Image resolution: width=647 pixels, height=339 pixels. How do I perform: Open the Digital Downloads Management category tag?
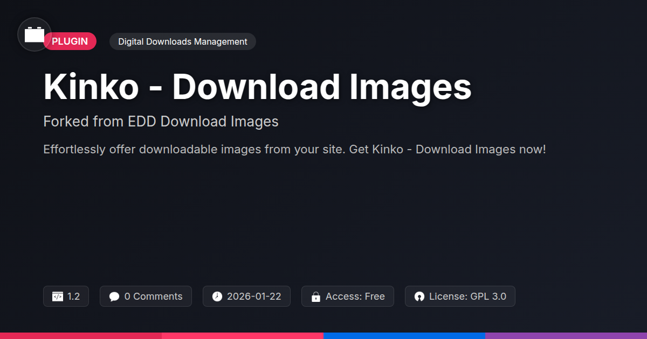pos(183,41)
